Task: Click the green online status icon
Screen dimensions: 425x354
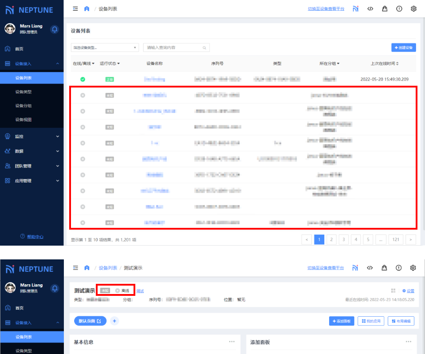Action: tap(83, 80)
